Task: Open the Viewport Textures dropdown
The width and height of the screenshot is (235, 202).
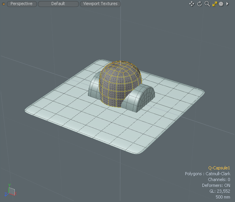Action: [100, 4]
